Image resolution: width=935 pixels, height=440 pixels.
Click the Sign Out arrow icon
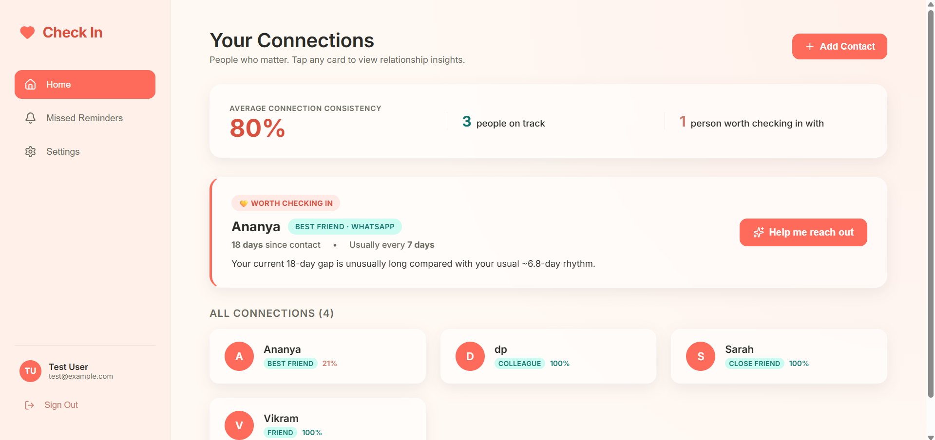tap(30, 405)
